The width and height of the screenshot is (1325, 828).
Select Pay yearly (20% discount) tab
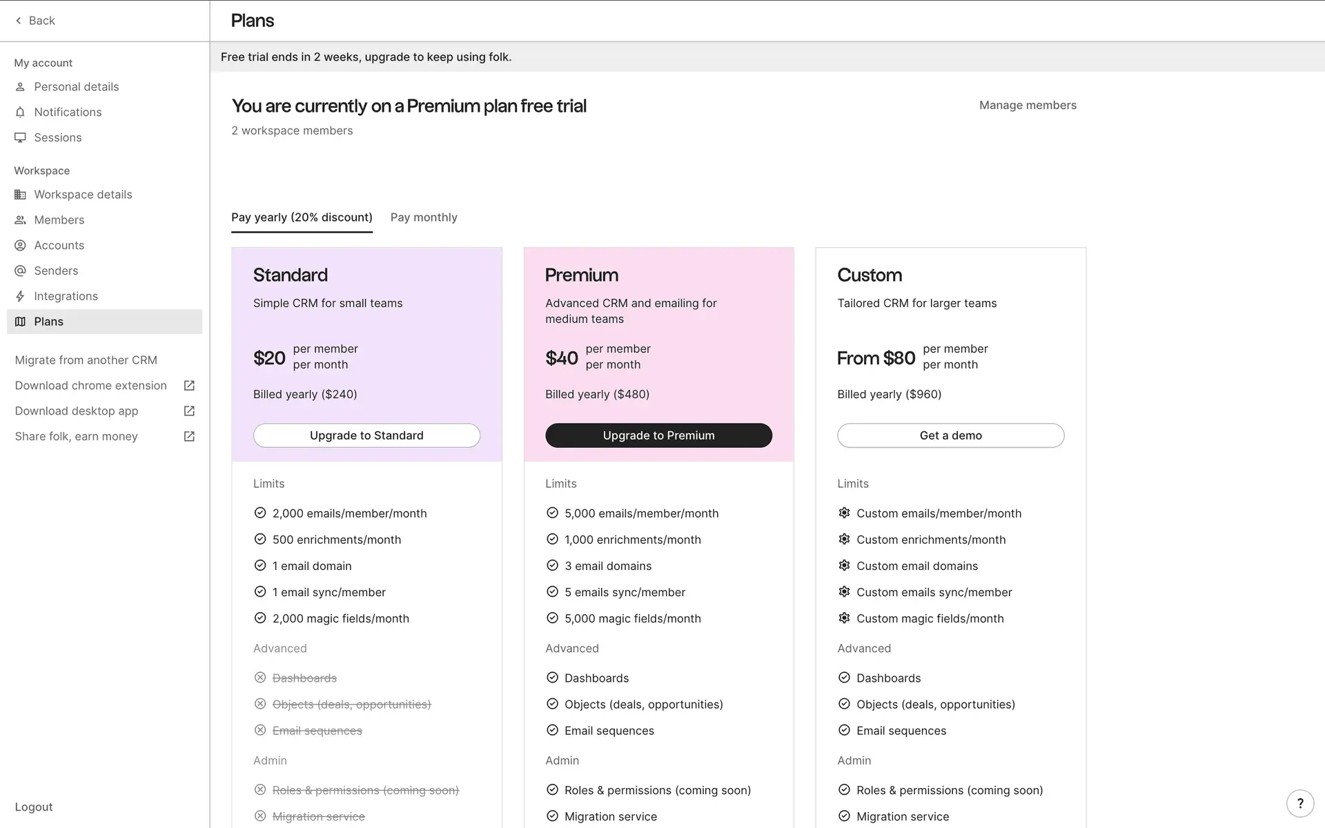pos(302,217)
